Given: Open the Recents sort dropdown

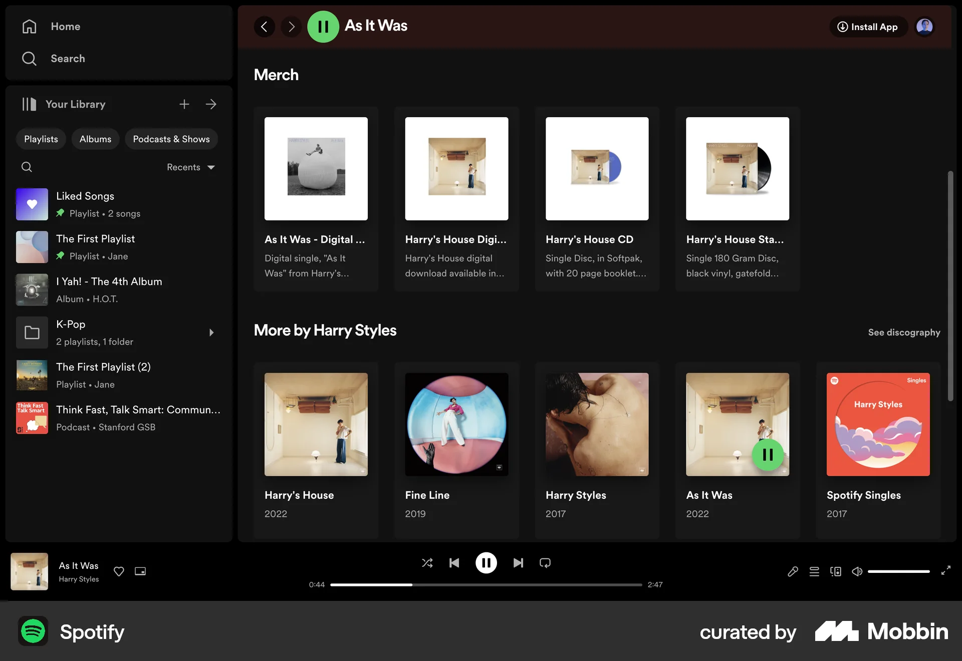Looking at the screenshot, I should tap(190, 167).
